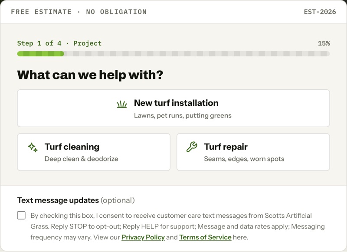Click the What can we help with? heading

(x=90, y=75)
